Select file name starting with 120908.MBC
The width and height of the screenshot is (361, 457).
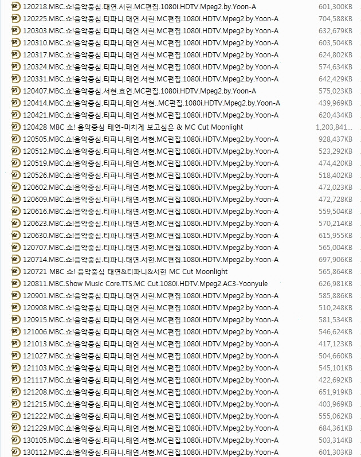pos(151,307)
